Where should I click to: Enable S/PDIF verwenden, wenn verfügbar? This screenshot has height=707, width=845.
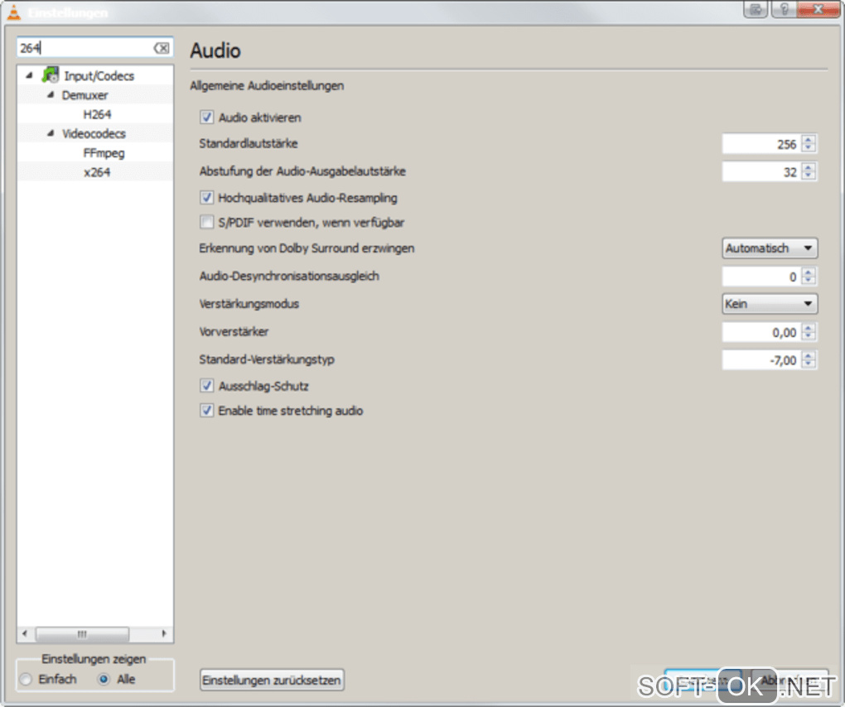point(207,222)
